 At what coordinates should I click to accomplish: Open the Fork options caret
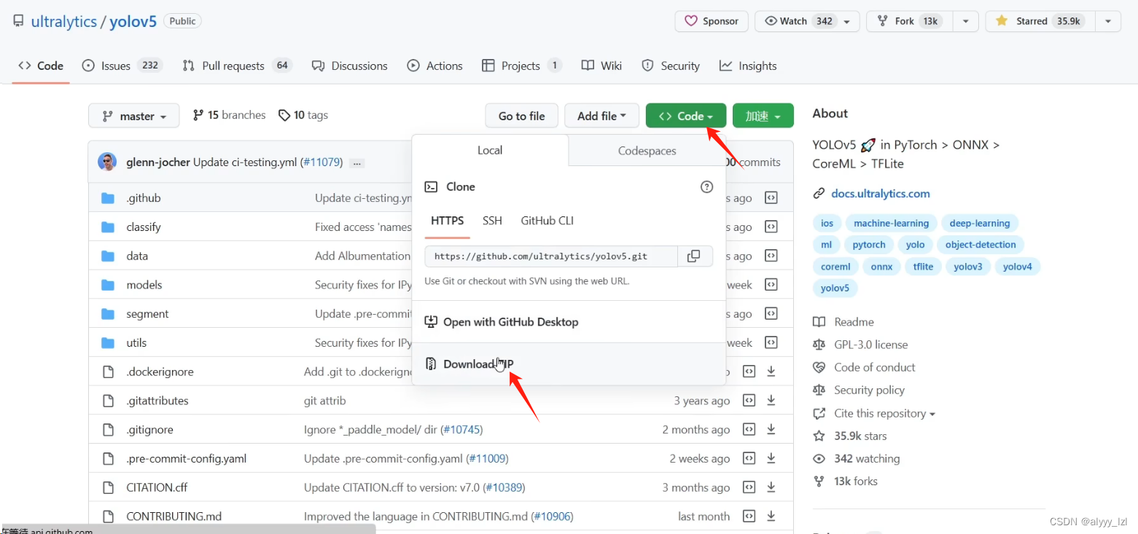(x=965, y=21)
